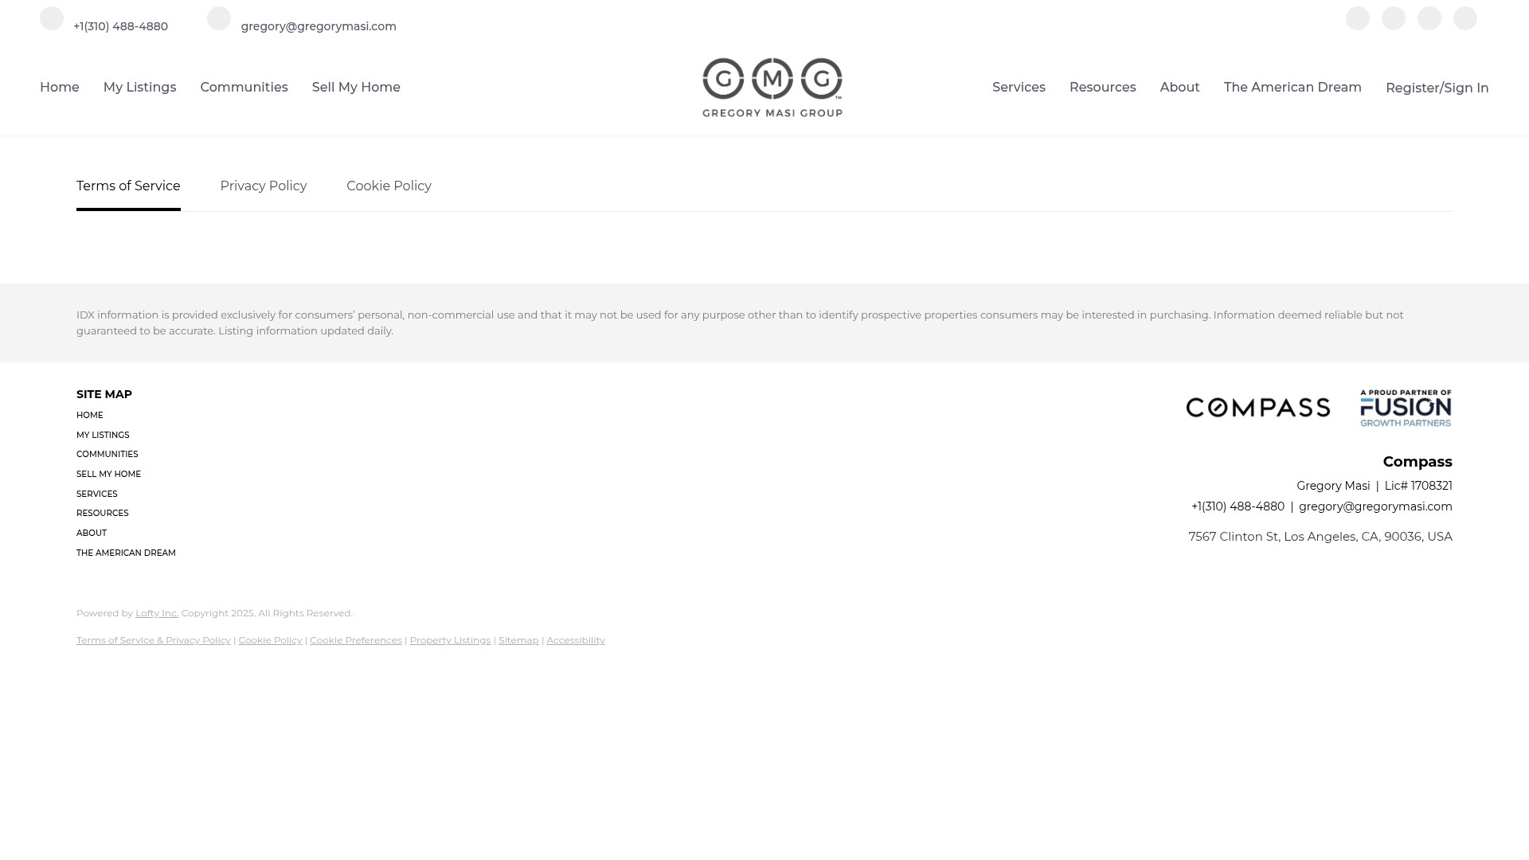1529x860 pixels.
Task: Click the email icon beside gregory@gregorymasi.com
Action: tap(219, 18)
